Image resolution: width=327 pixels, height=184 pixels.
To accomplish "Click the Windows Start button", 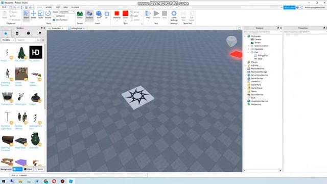I will [x=4, y=181].
